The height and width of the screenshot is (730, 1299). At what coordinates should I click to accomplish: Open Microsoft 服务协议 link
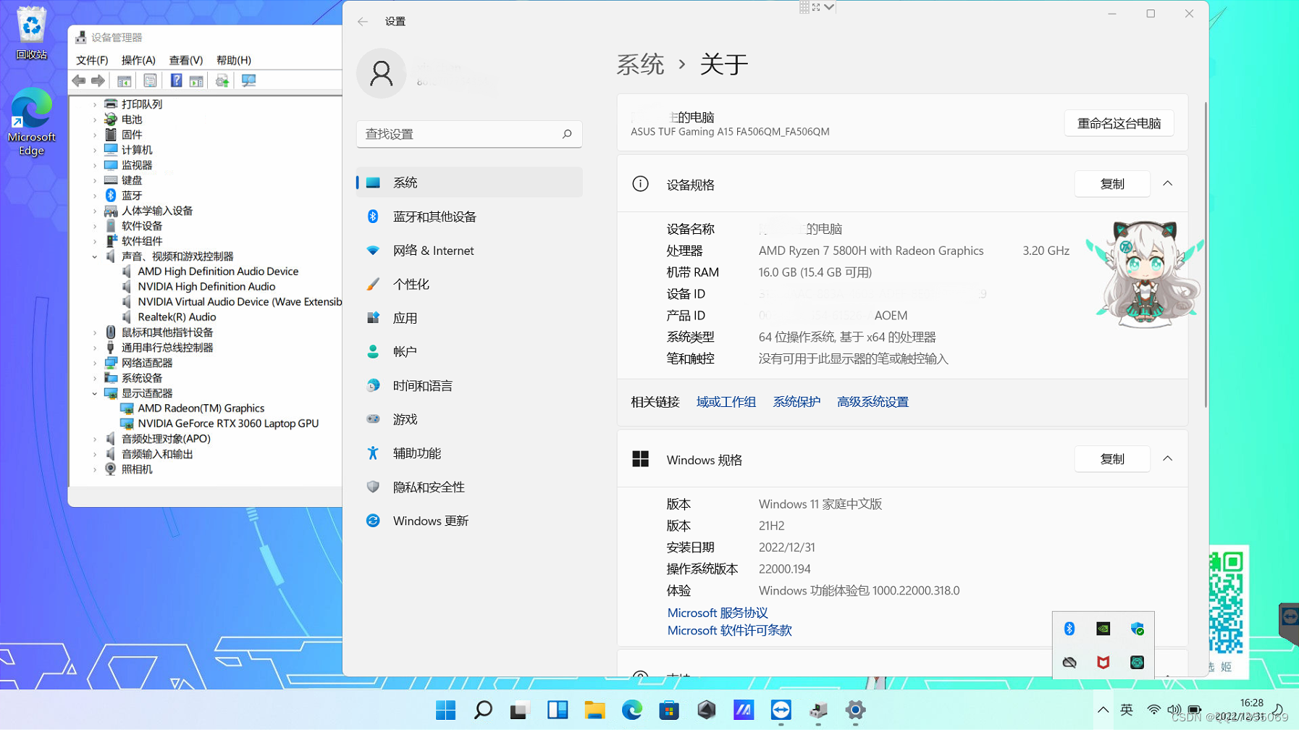(x=718, y=613)
